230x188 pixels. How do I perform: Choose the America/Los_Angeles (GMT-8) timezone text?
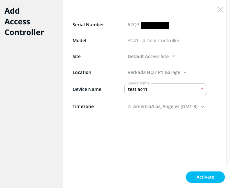(165, 107)
